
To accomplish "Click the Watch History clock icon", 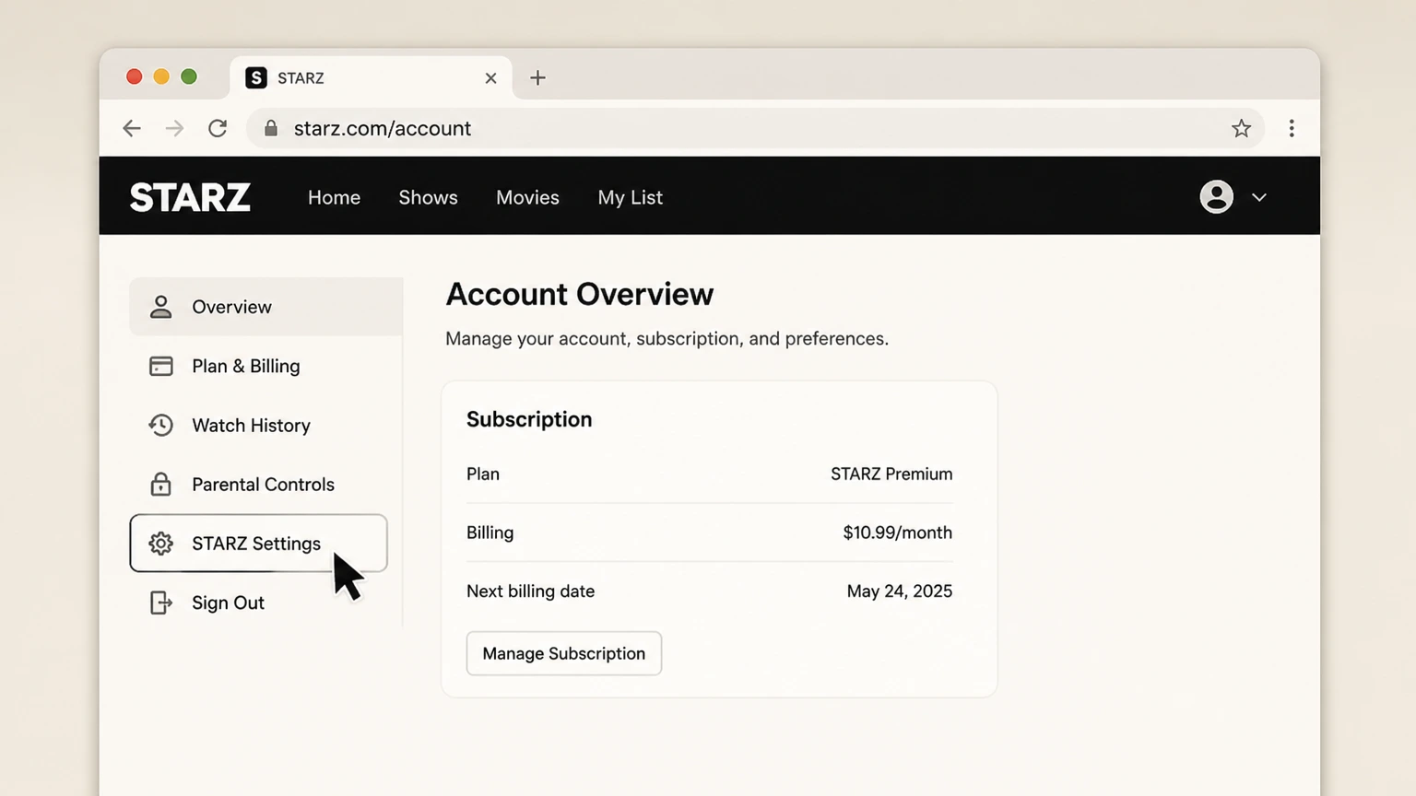I will coord(160,425).
